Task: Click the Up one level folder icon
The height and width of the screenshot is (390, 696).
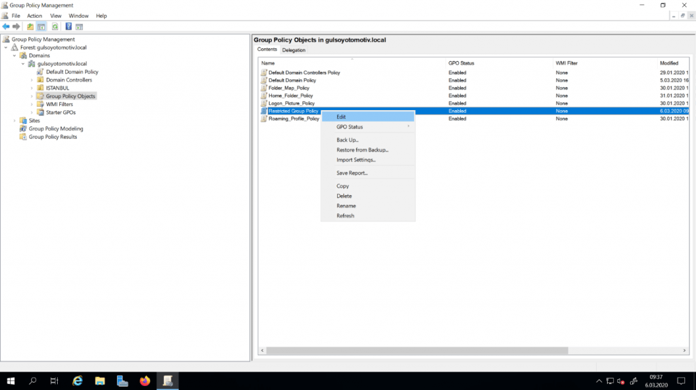Action: click(30, 26)
